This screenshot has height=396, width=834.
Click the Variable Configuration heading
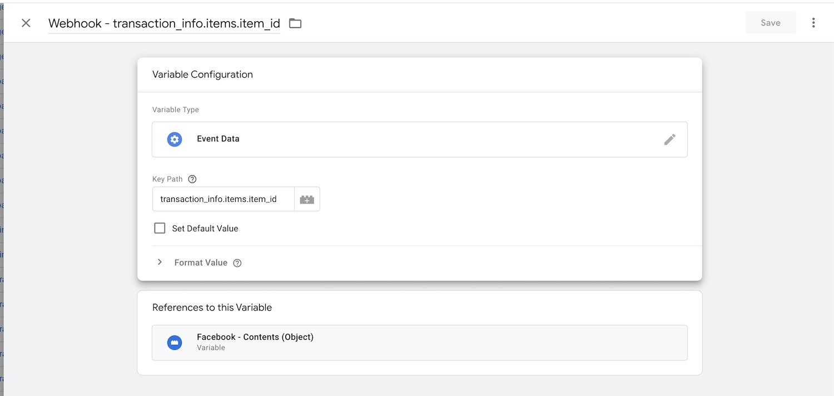pyautogui.click(x=202, y=75)
